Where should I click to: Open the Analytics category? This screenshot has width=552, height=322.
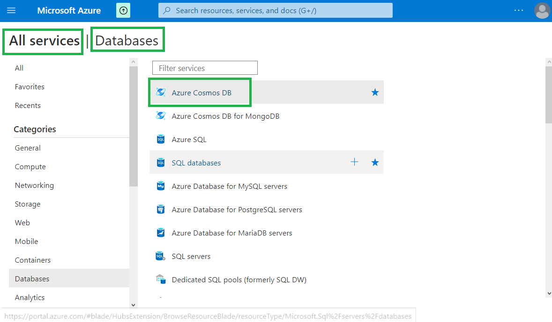(30, 297)
